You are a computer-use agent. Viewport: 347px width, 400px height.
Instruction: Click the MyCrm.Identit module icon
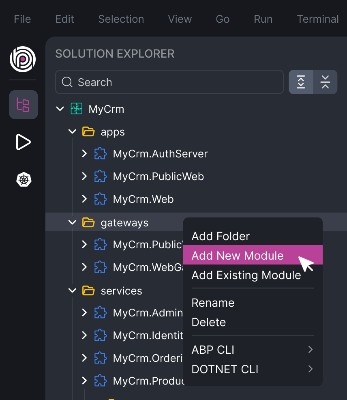pyautogui.click(x=101, y=335)
